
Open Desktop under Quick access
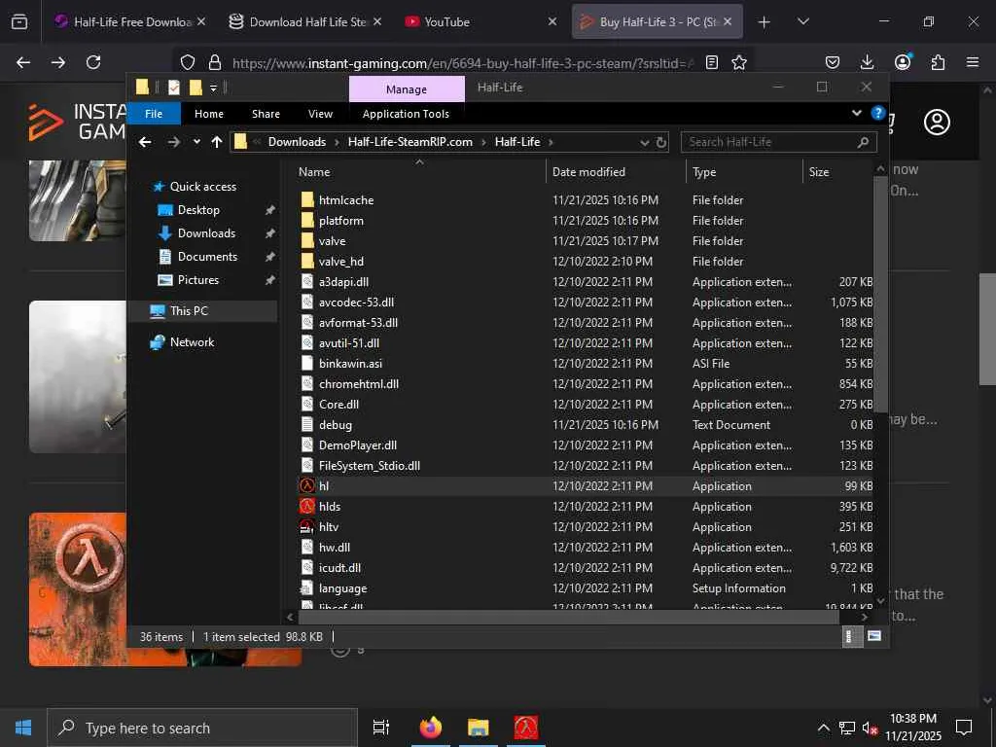[198, 210]
